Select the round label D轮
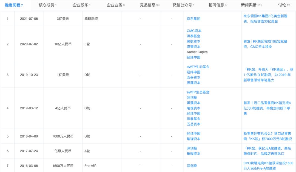Image resolution: width=296 pixels, height=172 pixels. 87,75
